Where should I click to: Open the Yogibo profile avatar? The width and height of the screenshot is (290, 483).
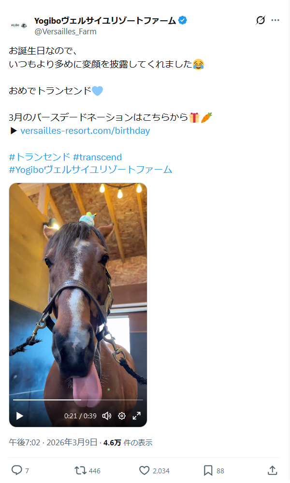[x=19, y=25]
